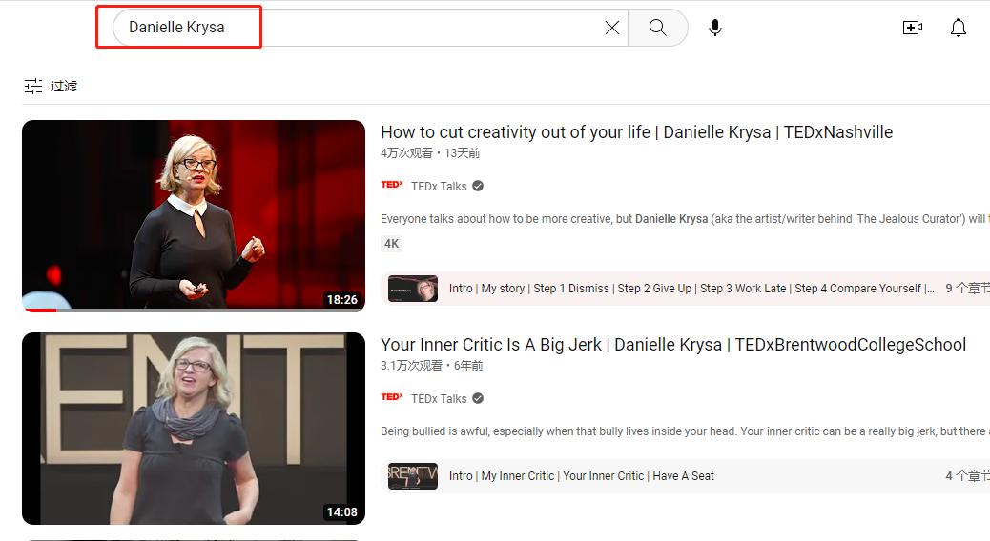Expand the 9 个章节 chapters list
990x541 pixels.
(x=967, y=289)
